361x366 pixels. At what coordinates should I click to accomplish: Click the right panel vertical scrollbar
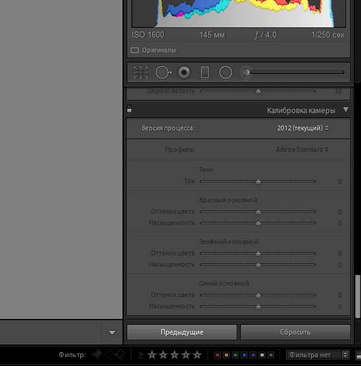tap(357, 296)
